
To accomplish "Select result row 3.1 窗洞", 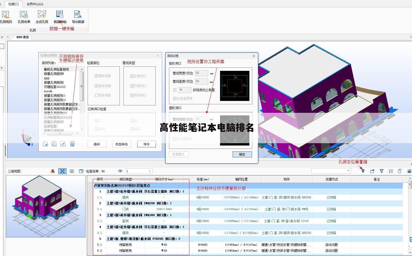I will point(248,221).
